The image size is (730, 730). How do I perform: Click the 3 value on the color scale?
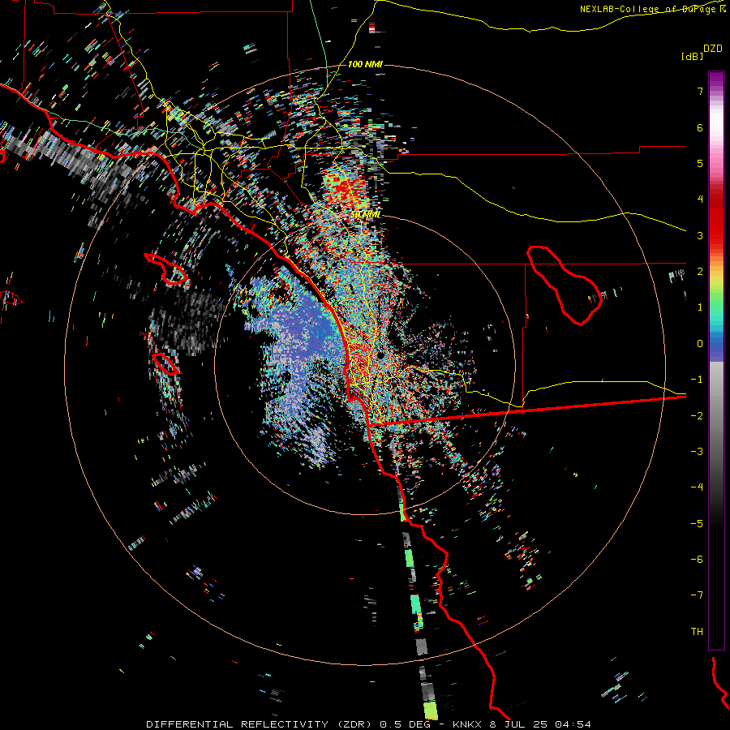coord(700,235)
